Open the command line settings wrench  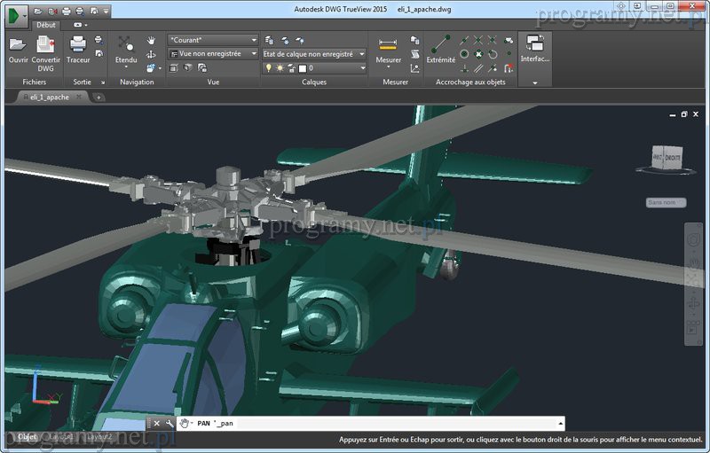(170, 424)
